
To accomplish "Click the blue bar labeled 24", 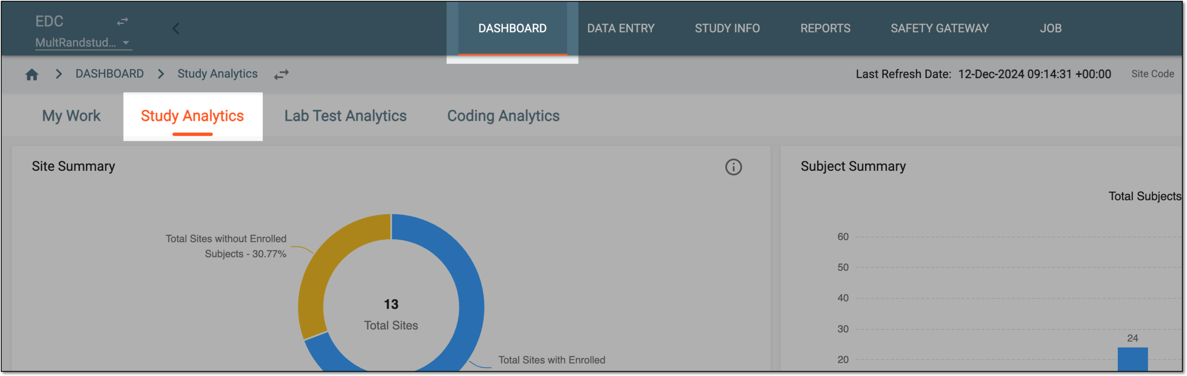I will coord(1133,359).
